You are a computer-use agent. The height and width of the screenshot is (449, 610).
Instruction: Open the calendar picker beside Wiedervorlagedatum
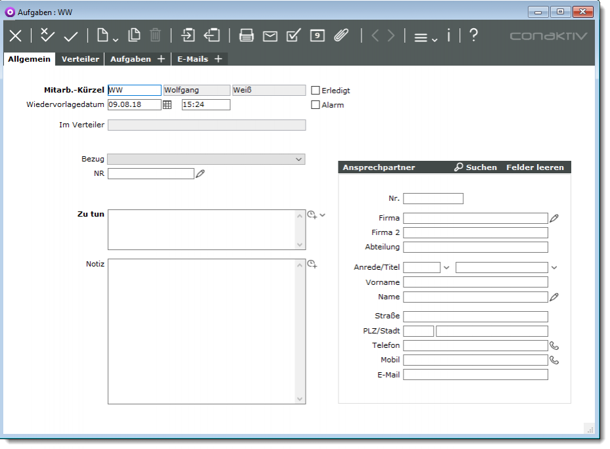[167, 104]
